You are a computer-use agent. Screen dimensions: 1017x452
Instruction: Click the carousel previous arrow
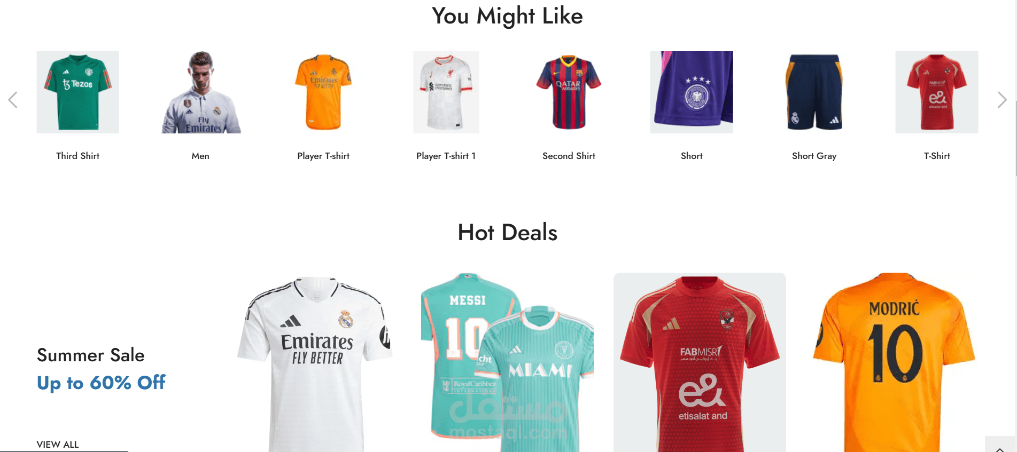point(13,100)
